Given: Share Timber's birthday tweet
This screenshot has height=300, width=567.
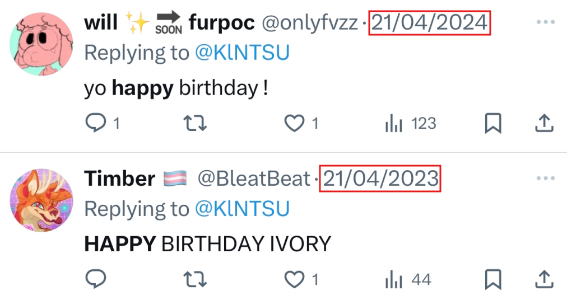Looking at the screenshot, I should [x=544, y=279].
